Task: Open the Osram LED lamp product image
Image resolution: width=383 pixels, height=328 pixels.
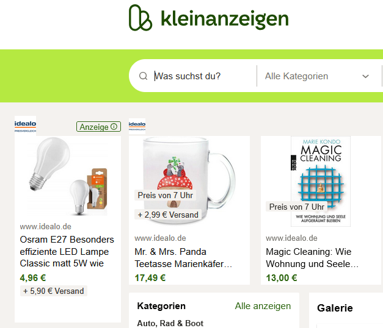Action: point(68,176)
